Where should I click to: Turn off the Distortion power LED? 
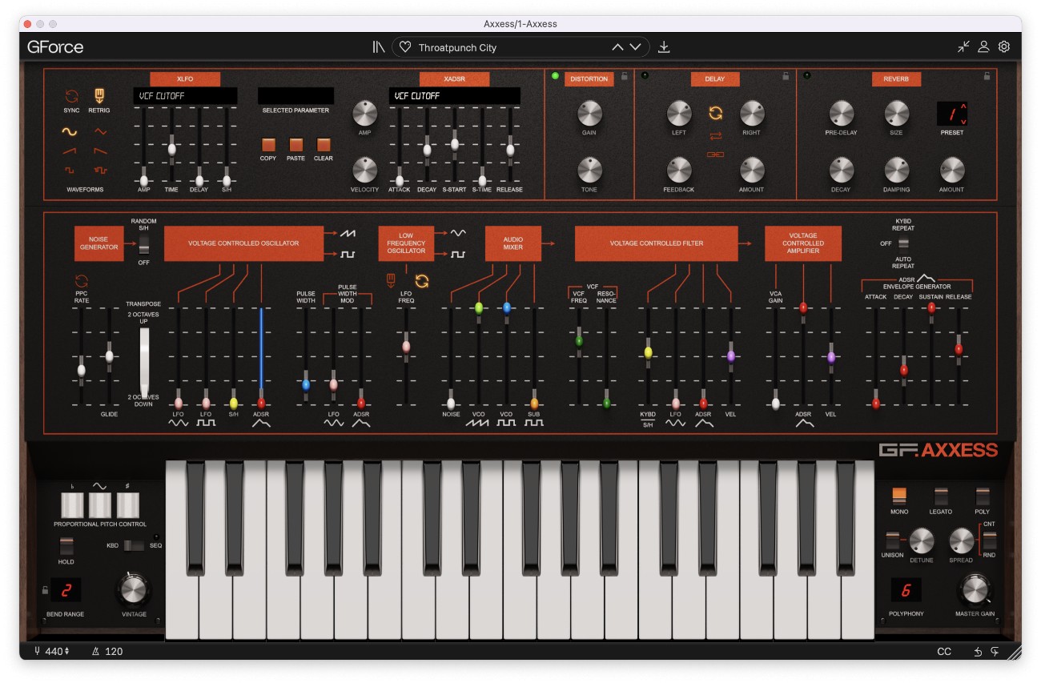[x=554, y=77]
